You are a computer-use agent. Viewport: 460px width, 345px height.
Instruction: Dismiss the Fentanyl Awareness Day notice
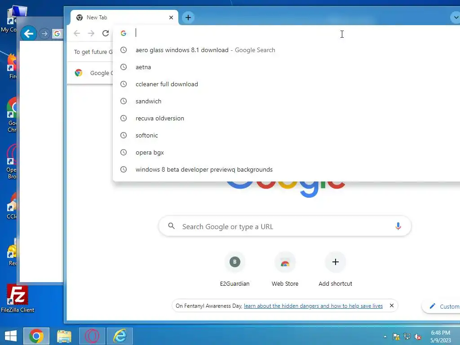(x=392, y=305)
